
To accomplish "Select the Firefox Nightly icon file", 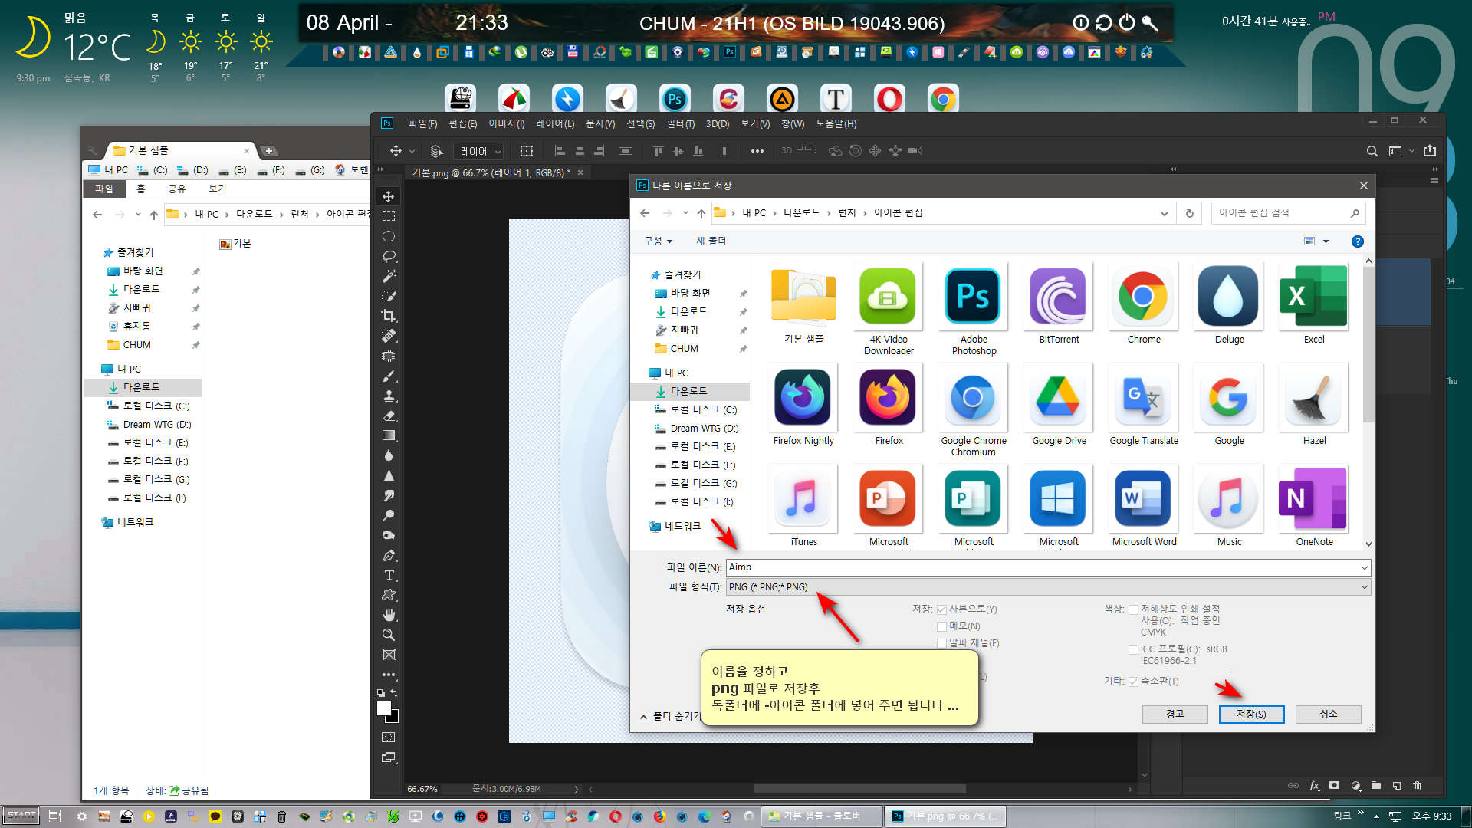I will 803,406.
